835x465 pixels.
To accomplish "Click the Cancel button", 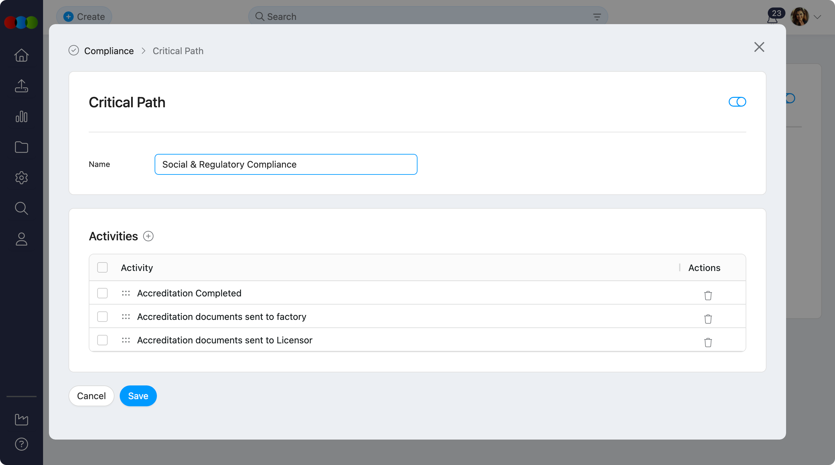I will (x=91, y=396).
